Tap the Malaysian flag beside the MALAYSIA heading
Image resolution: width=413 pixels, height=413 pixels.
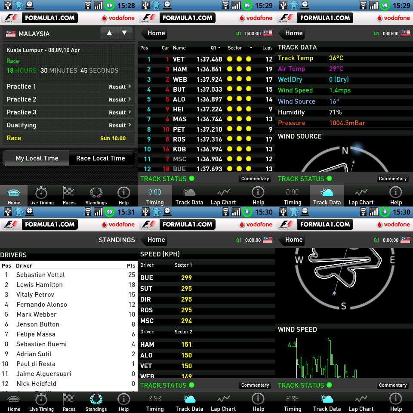[11, 34]
